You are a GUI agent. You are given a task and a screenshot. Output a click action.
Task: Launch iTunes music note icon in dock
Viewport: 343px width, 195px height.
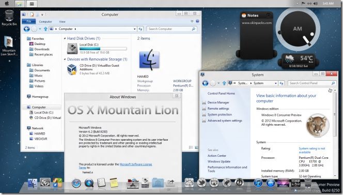pyautogui.click(x=258, y=183)
